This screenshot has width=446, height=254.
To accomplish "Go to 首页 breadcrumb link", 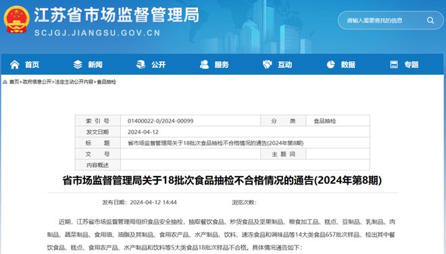I will 14,82.
